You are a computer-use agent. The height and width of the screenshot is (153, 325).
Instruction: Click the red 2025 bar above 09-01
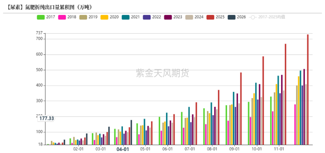tap(241, 109)
